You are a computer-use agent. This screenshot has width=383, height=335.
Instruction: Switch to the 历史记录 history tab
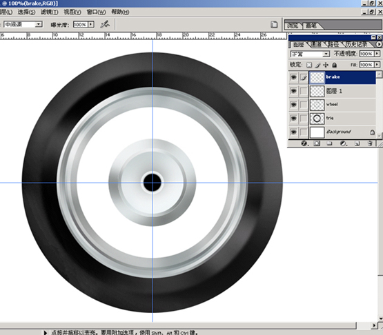[357, 44]
